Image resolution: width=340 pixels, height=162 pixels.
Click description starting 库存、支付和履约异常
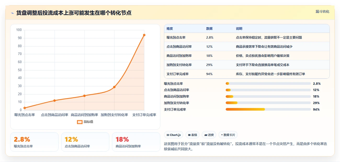(270, 74)
